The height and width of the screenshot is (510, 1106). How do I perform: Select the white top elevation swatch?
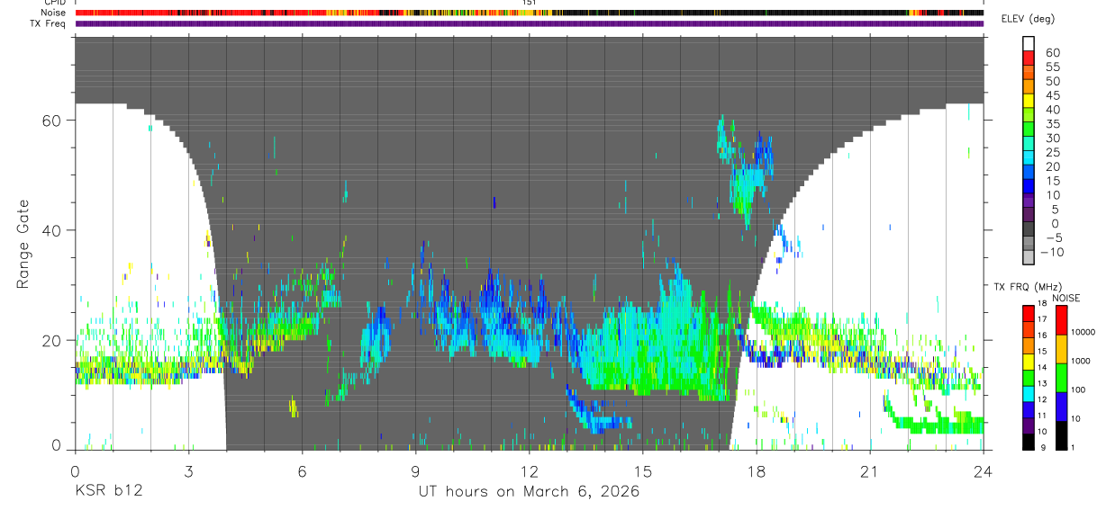point(1029,43)
